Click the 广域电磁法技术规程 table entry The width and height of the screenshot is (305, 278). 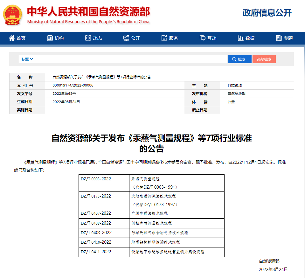tap(149, 213)
